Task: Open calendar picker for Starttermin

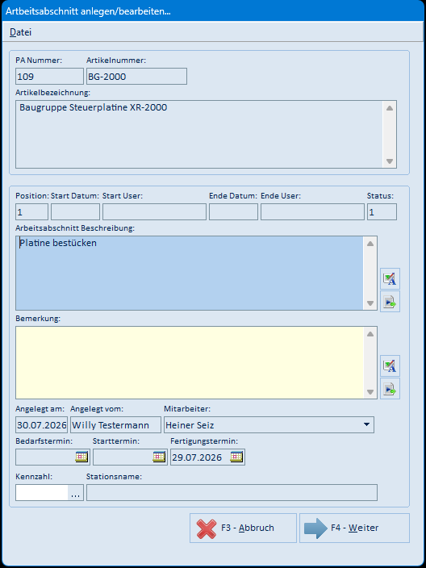Action: (x=159, y=457)
